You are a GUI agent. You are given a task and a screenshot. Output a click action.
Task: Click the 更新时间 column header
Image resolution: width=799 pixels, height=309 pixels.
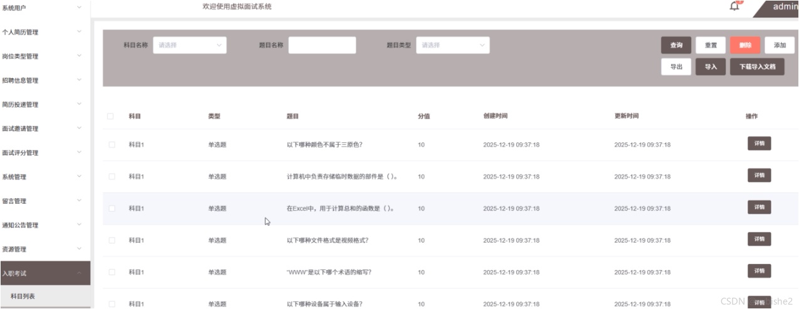[627, 116]
